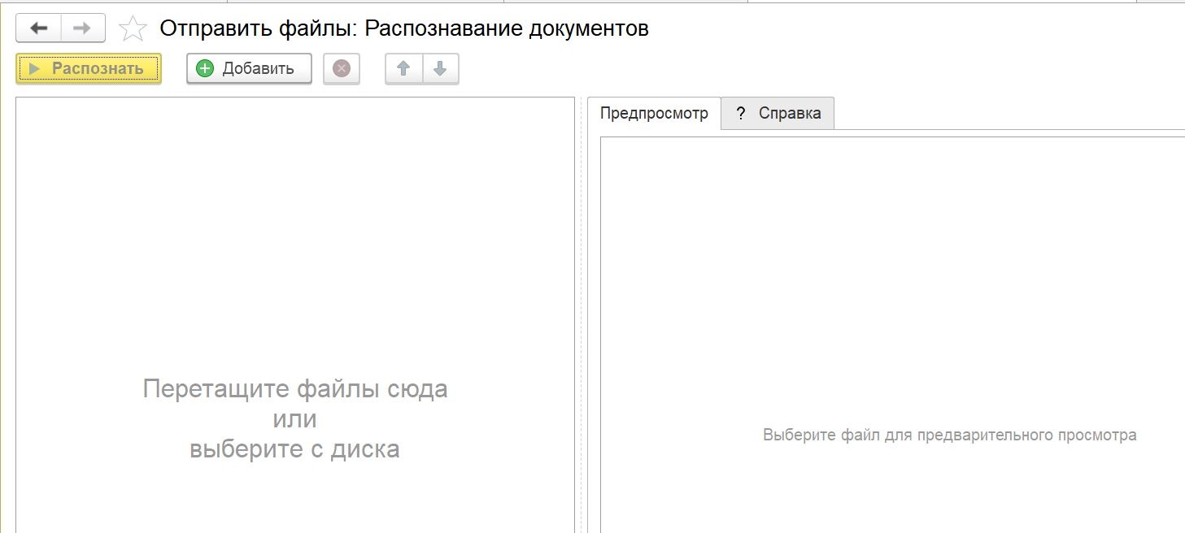This screenshot has width=1185, height=533.
Task: Switch to the Предпросмотр tab
Action: [x=654, y=114]
